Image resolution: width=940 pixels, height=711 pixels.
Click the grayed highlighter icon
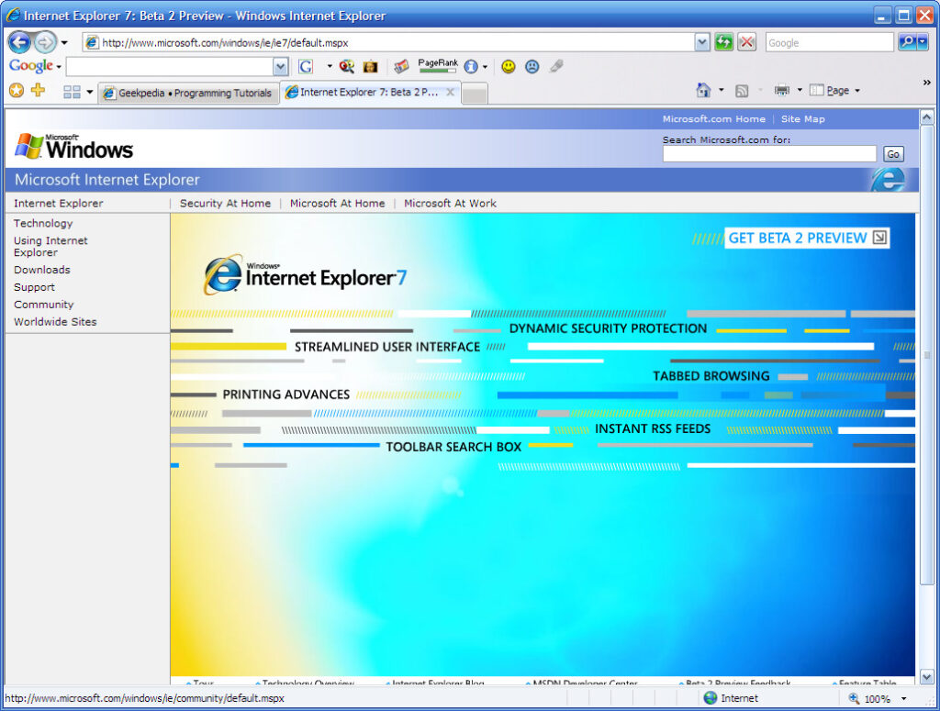[556, 66]
